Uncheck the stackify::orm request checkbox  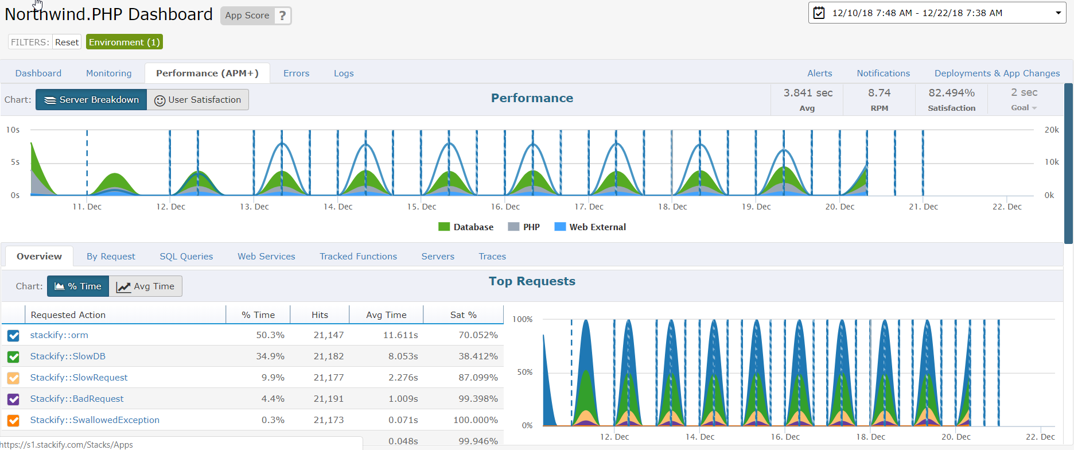[13, 335]
